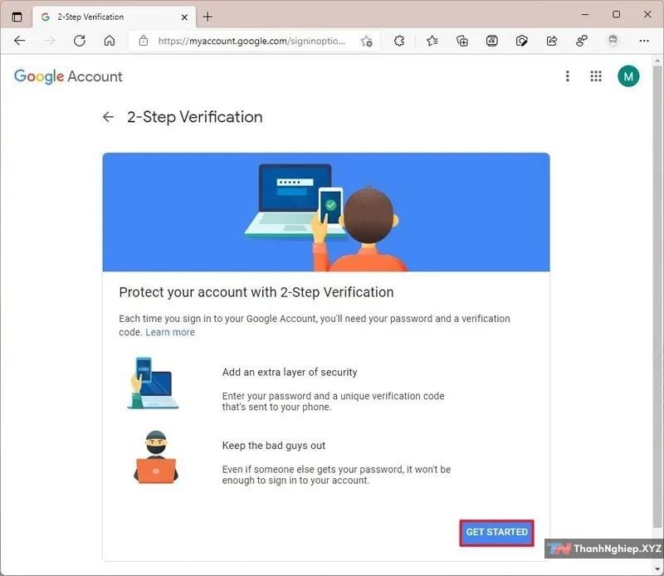Image resolution: width=664 pixels, height=576 pixels.
Task: Click the math solver toolbar icon
Action: click(491, 41)
